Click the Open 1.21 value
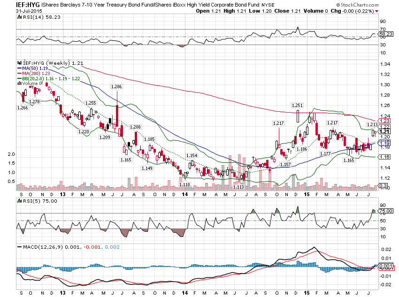399x297 pixels. [208, 11]
